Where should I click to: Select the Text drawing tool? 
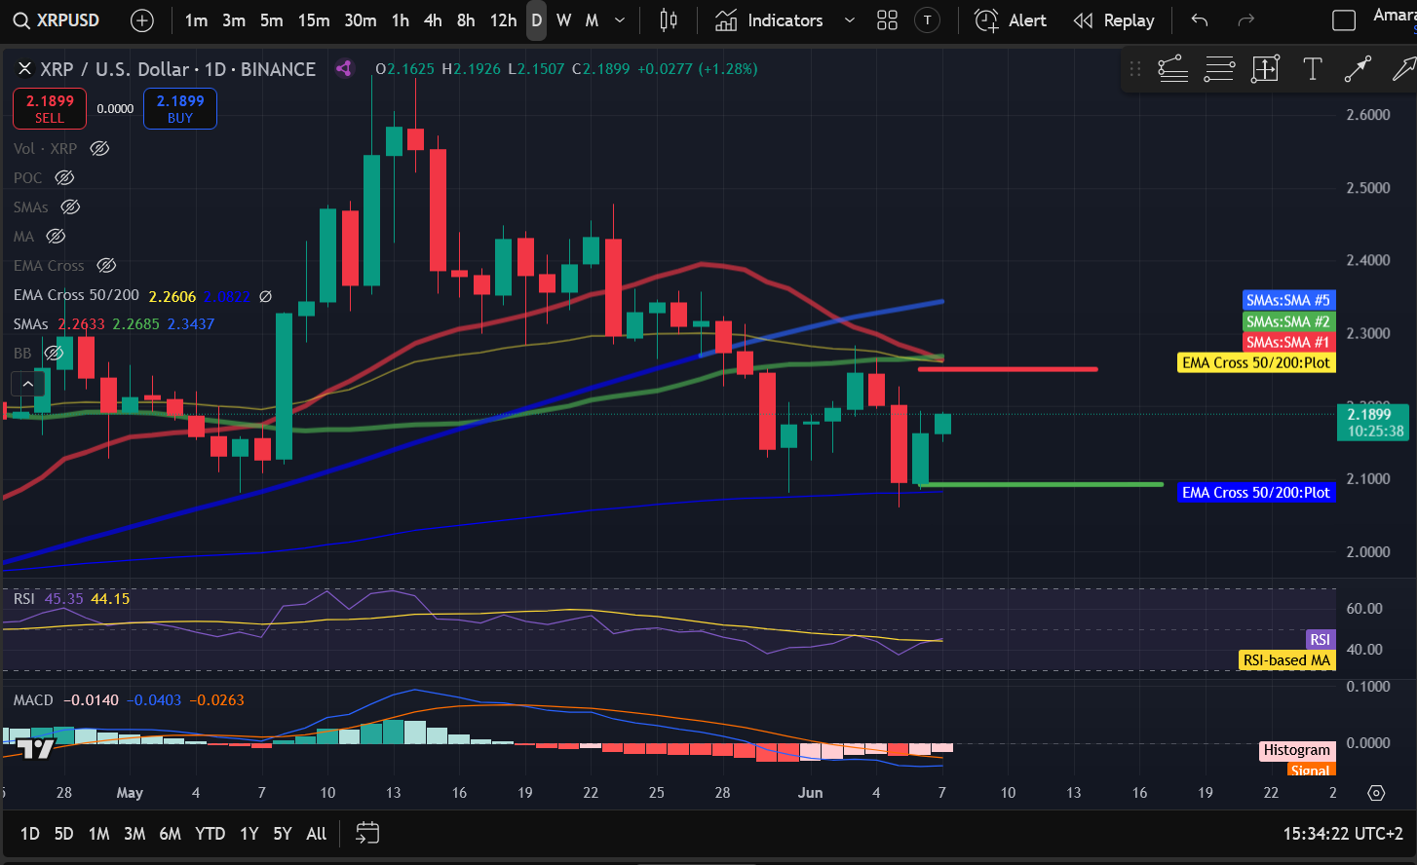click(1312, 69)
